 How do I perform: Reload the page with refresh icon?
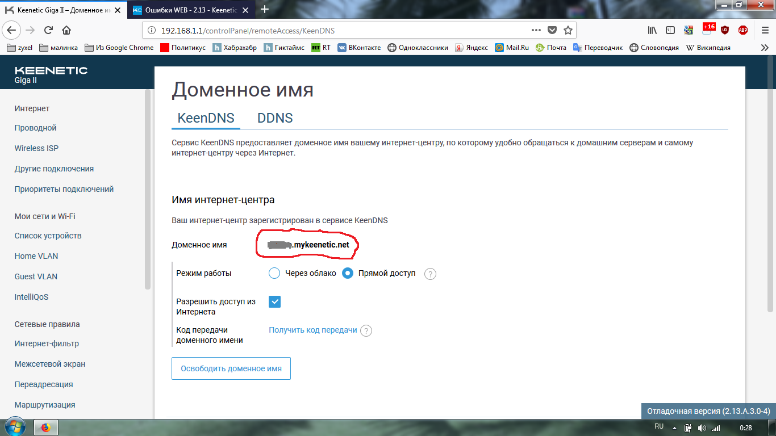48,30
